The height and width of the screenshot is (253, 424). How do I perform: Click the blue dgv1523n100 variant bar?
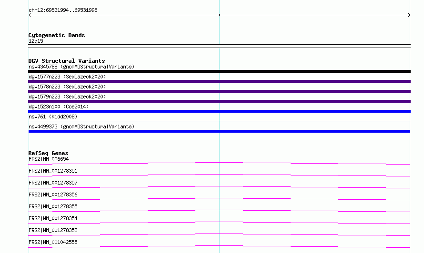[x=219, y=111]
